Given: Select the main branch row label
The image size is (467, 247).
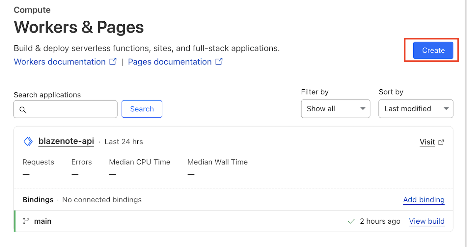Looking at the screenshot, I should (43, 221).
